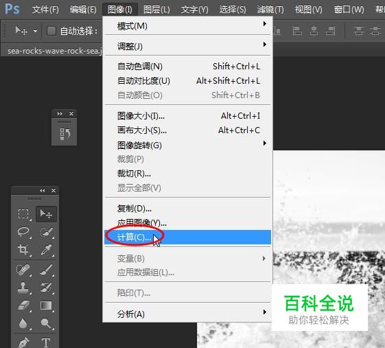
Task: Choose 应用图像(Y)... menu entry
Action: [x=188, y=223]
